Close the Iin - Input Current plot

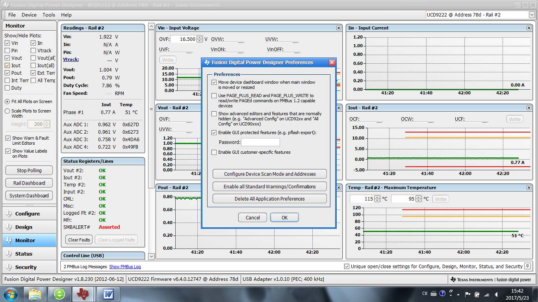tap(529, 28)
